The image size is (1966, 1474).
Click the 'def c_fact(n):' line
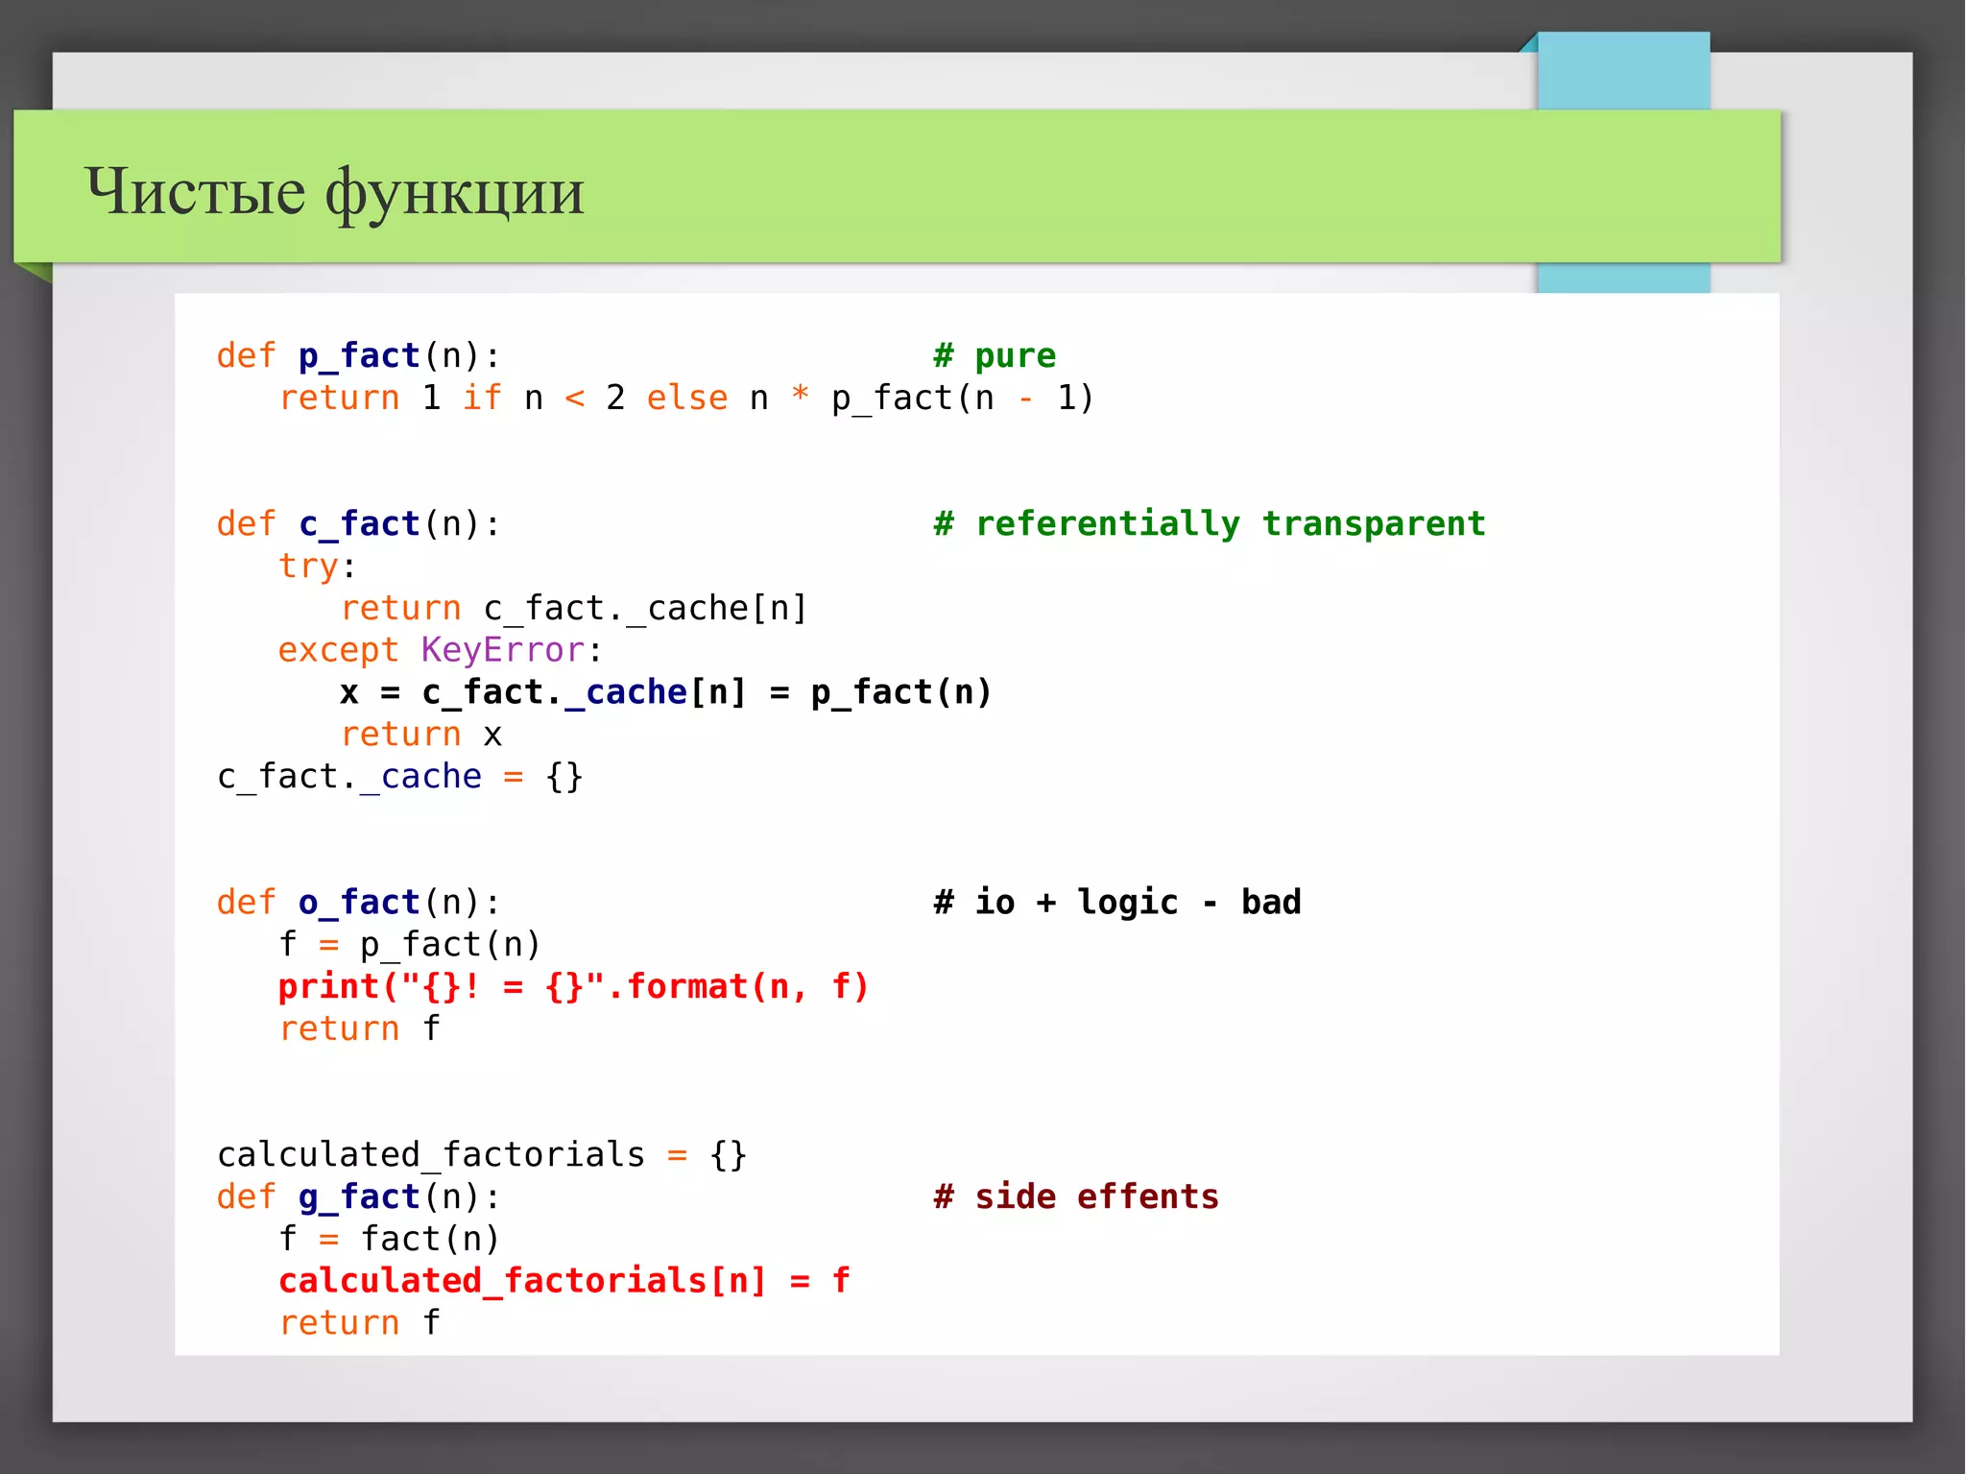click(358, 524)
